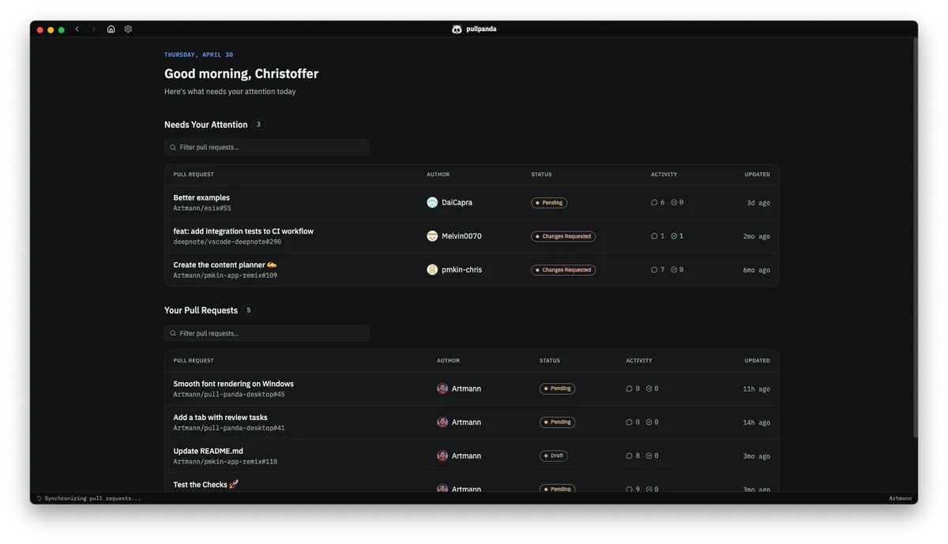Click Pending badge in Smooth font rendering row
The width and height of the screenshot is (948, 544).
coord(558,388)
